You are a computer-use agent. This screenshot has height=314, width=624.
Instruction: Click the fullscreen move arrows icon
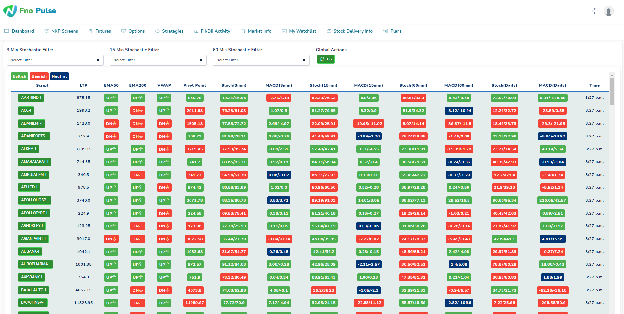click(595, 11)
